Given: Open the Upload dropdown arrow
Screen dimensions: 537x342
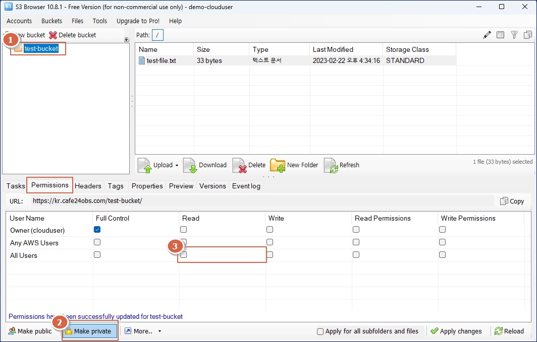Looking at the screenshot, I should [177, 165].
